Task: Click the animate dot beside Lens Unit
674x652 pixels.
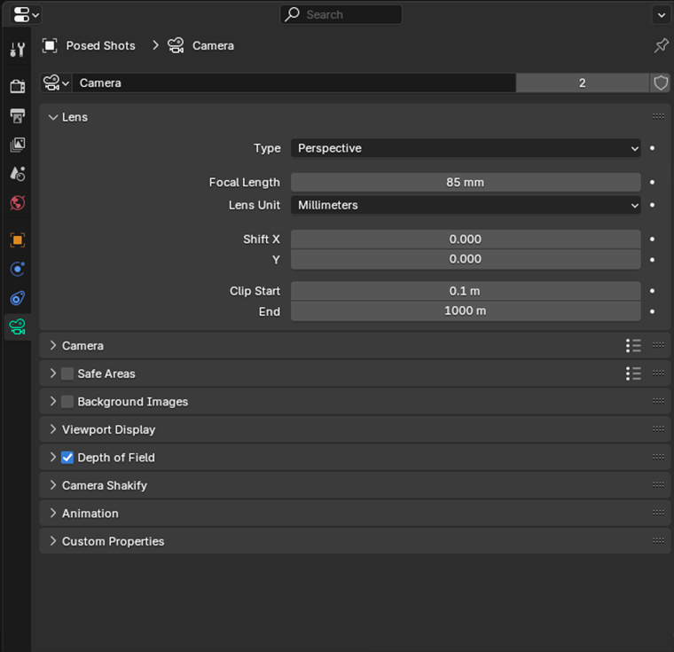Action: tap(652, 205)
